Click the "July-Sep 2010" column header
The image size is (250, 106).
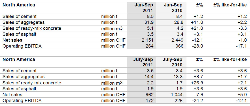[172, 62]
